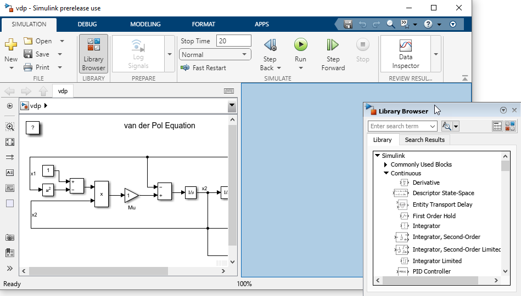Toggle the Library Browser button
Screen dimensions: 521x296
pos(93,53)
